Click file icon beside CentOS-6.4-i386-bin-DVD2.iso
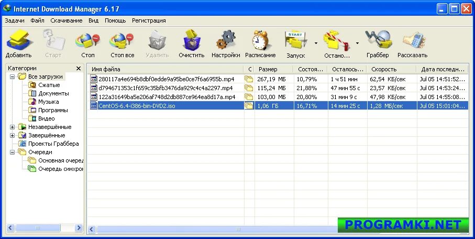 [94, 106]
